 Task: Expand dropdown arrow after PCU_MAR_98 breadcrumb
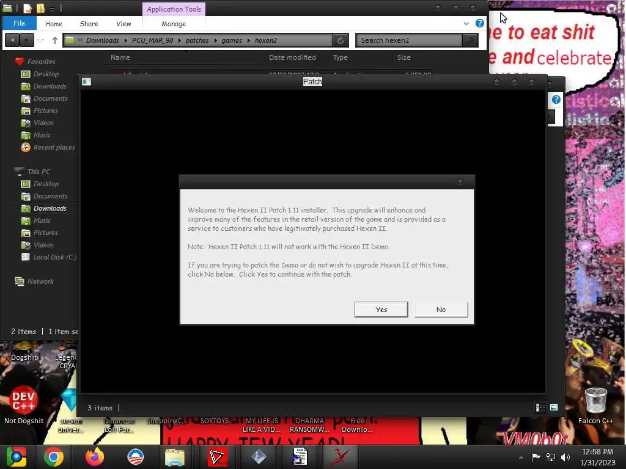click(179, 40)
